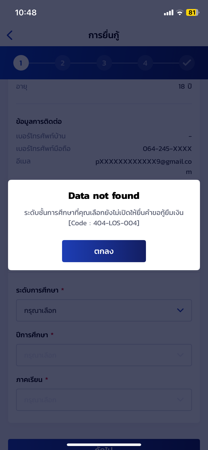Tap the Wi-Fi status icon
The image size is (208, 450).
pyautogui.click(x=180, y=13)
